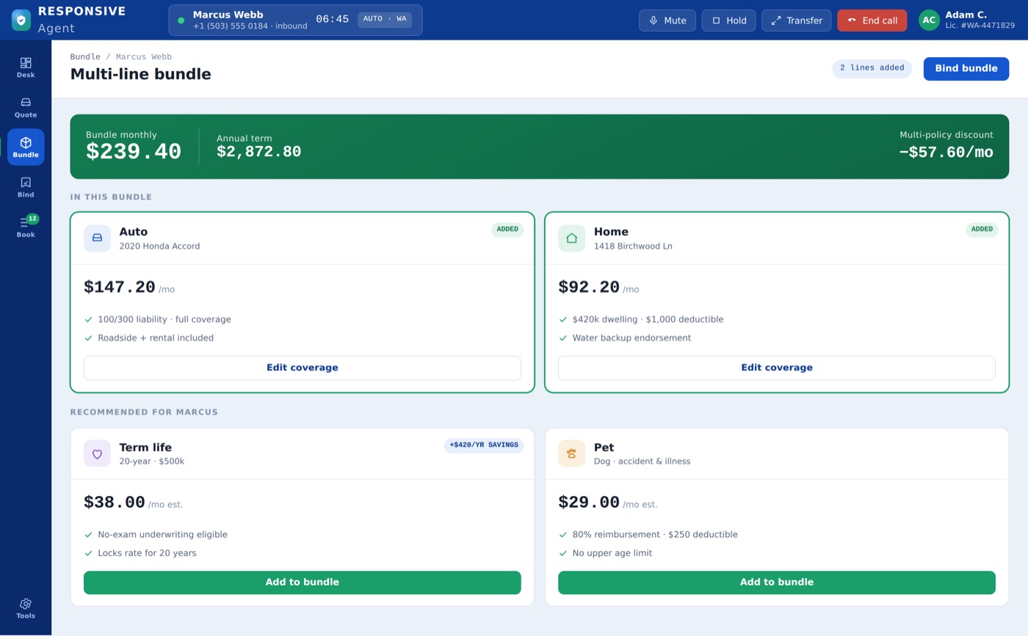Image resolution: width=1028 pixels, height=636 pixels.
Task: Click the $38.00 Term life estimate
Action: 115,502
